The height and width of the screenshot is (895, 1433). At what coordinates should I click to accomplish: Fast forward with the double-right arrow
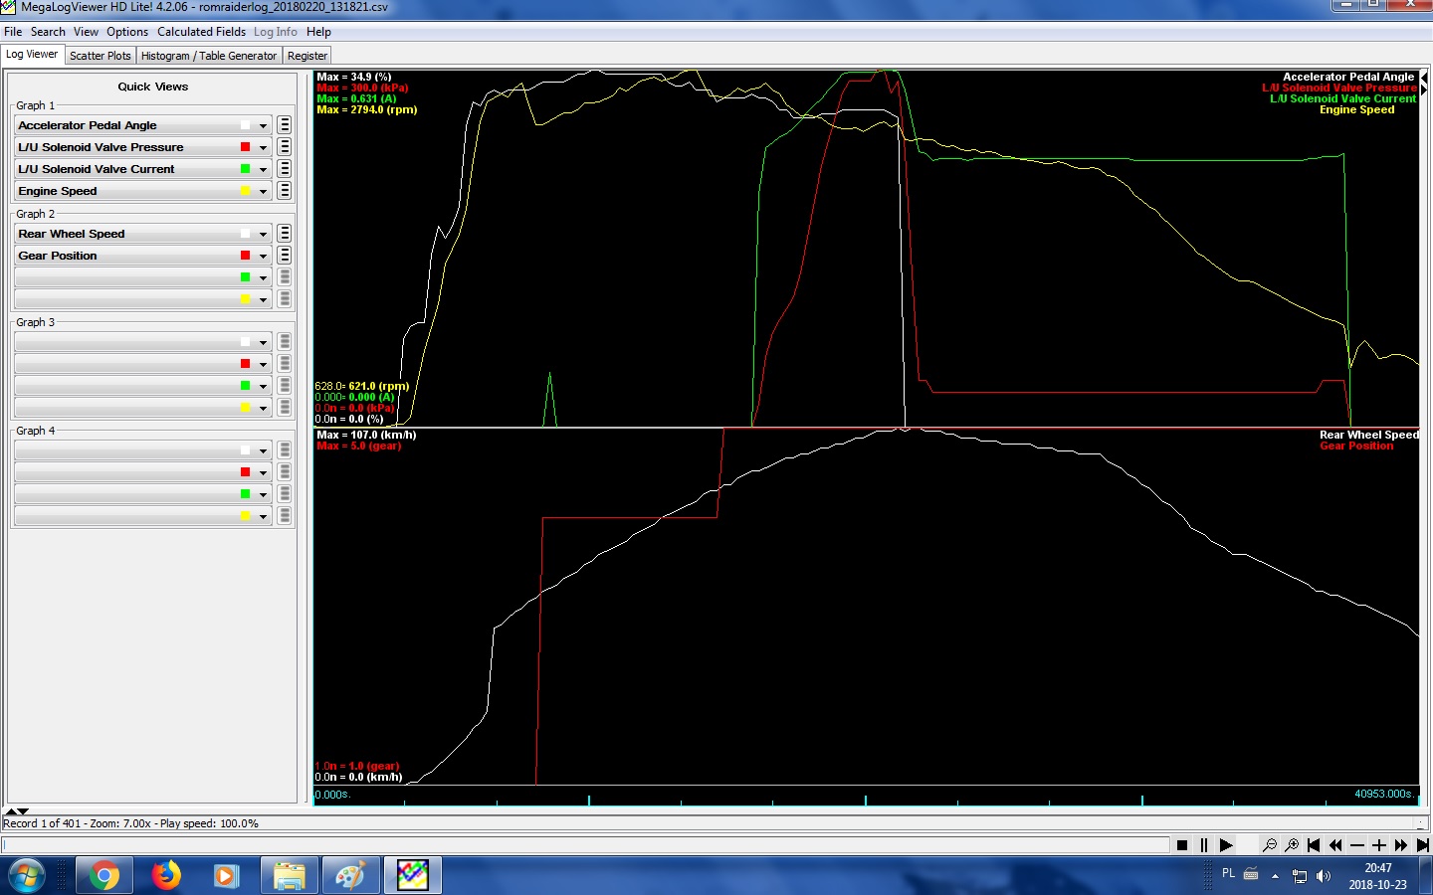coord(1401,845)
